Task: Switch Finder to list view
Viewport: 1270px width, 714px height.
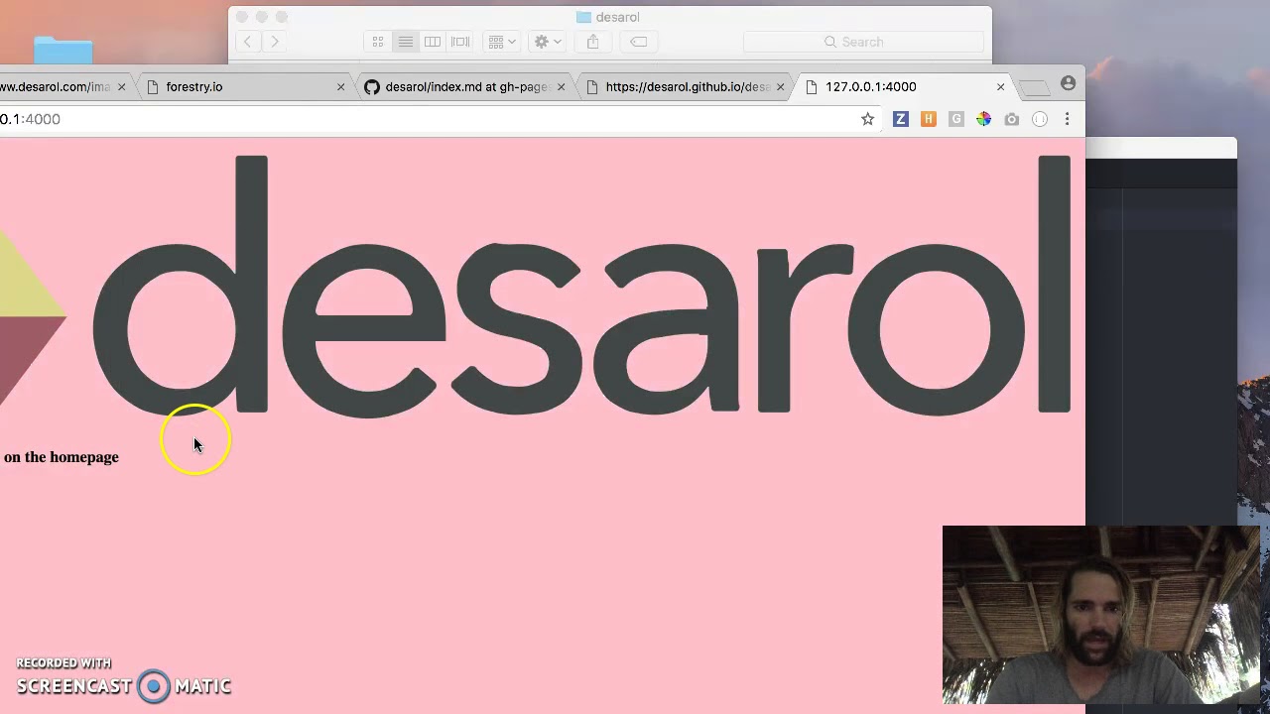Action: click(x=405, y=42)
